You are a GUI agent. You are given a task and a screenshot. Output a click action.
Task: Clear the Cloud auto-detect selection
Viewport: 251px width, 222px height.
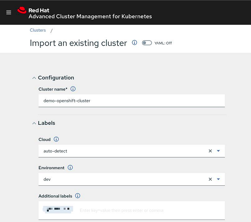coord(210,151)
